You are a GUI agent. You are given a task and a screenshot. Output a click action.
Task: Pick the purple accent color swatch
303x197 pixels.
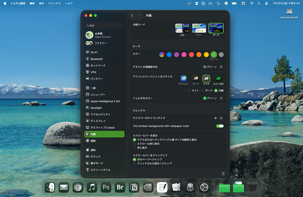tap(176, 55)
